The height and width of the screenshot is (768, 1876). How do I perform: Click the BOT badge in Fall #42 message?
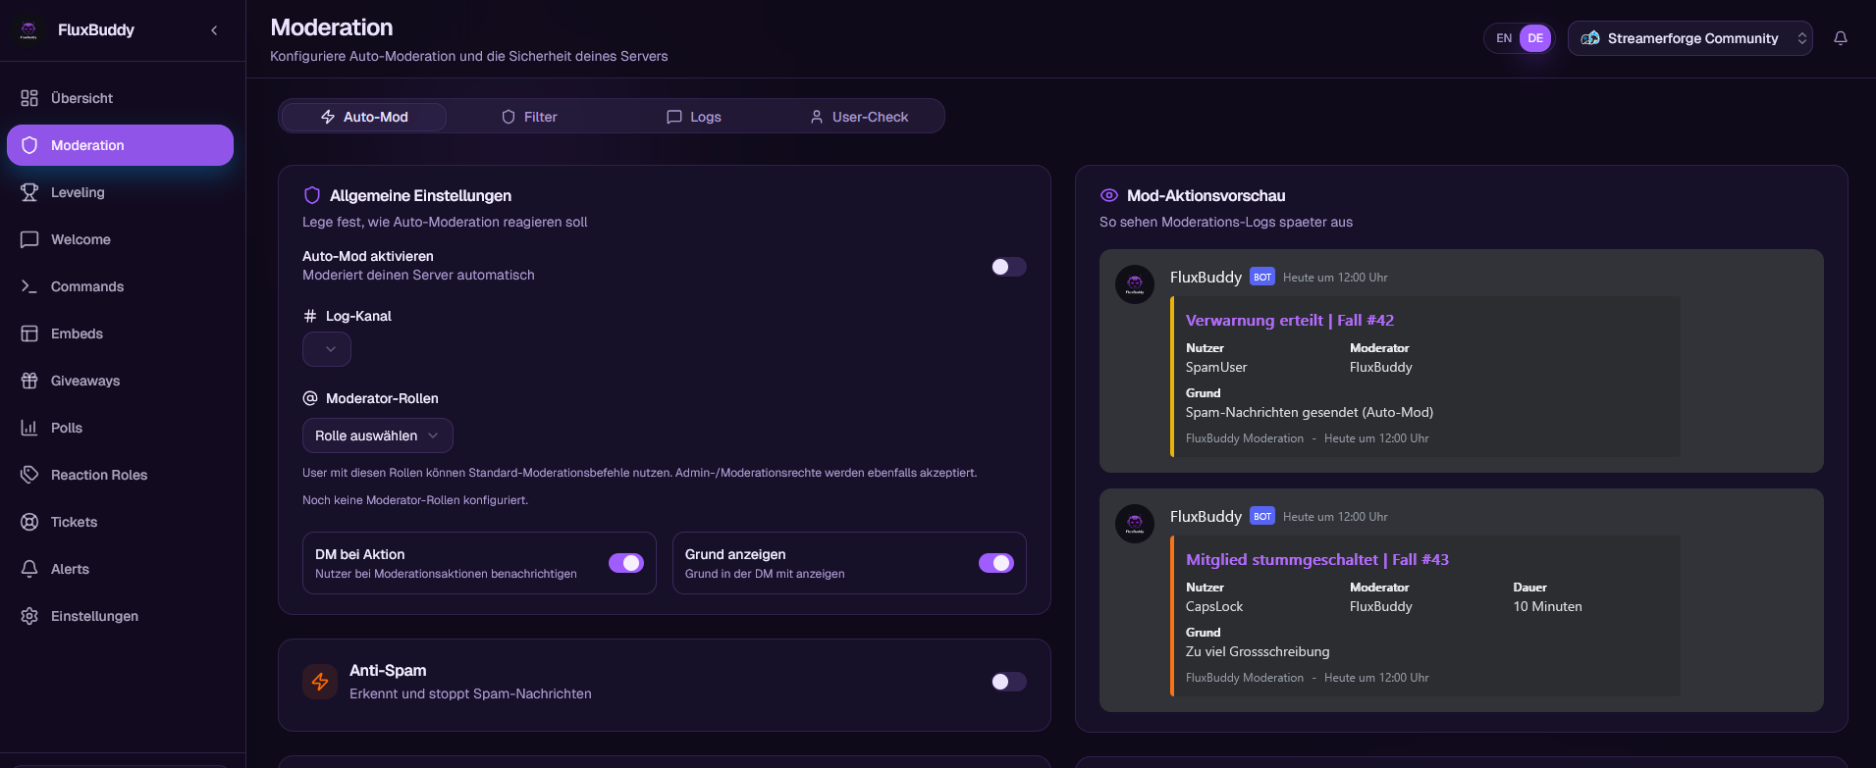point(1262,277)
